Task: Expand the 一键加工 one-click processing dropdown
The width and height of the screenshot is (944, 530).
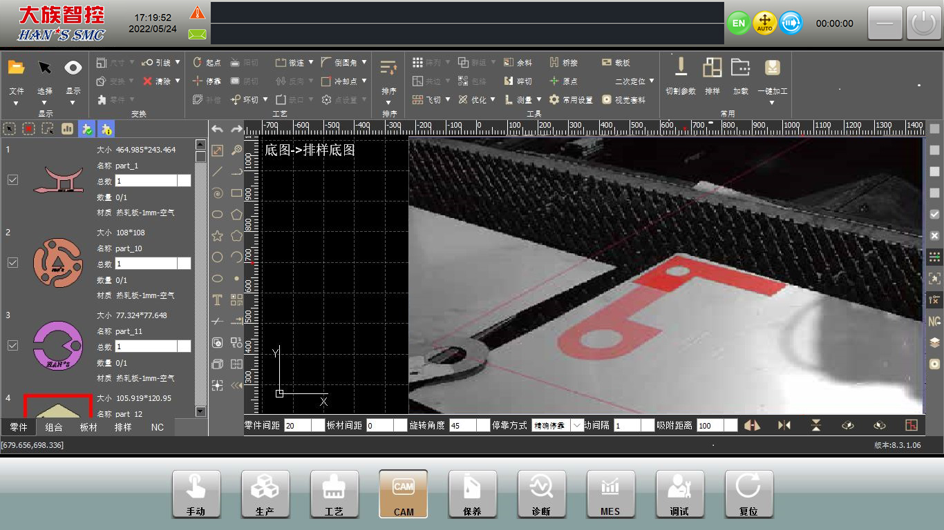Action: (x=772, y=104)
